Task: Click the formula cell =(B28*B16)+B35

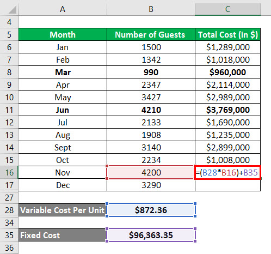Action: point(227,172)
